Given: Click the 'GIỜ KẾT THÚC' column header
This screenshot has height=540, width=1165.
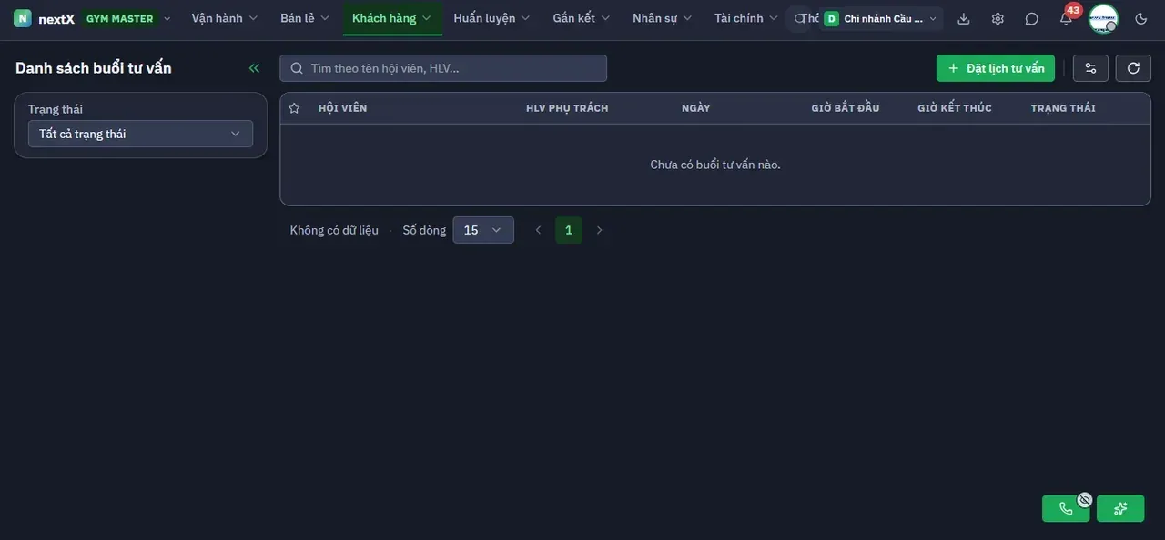Looking at the screenshot, I should (x=955, y=108).
